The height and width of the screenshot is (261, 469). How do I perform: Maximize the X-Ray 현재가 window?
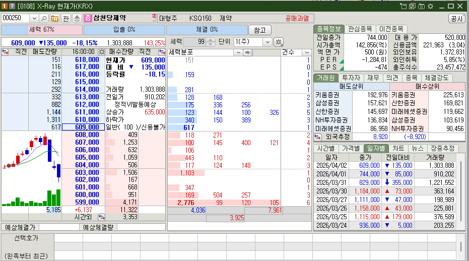tap(451, 6)
